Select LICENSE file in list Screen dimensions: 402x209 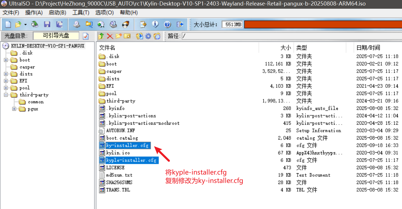tap(115, 168)
